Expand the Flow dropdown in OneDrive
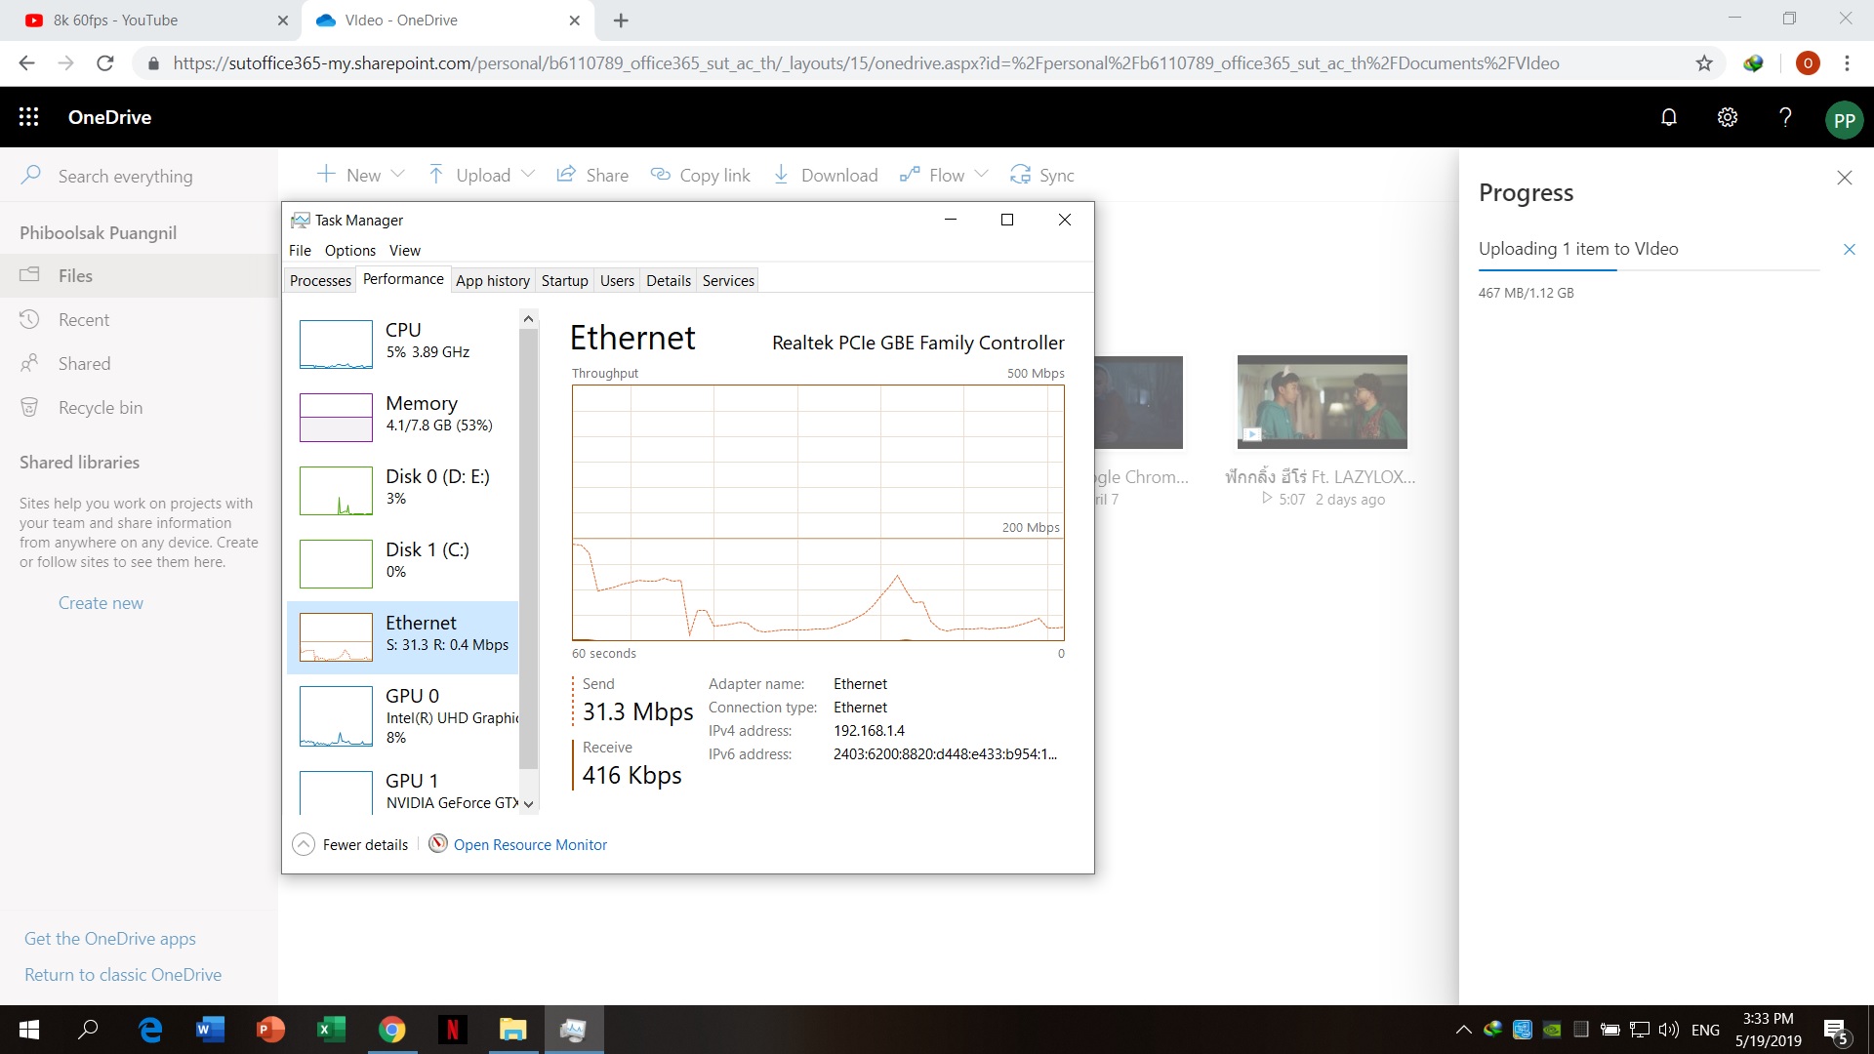 click(982, 175)
